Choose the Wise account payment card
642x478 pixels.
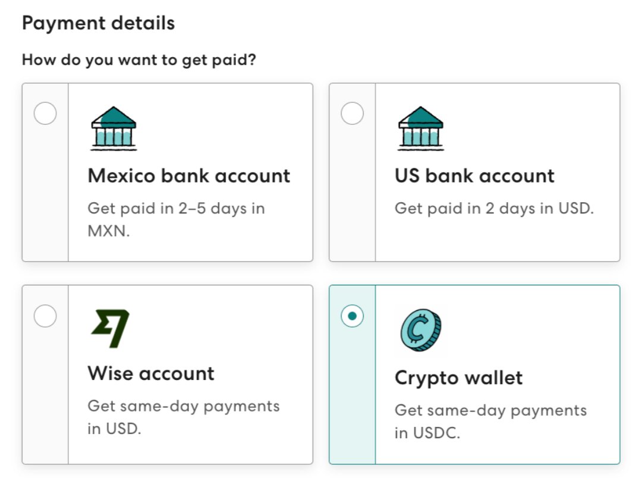point(166,375)
